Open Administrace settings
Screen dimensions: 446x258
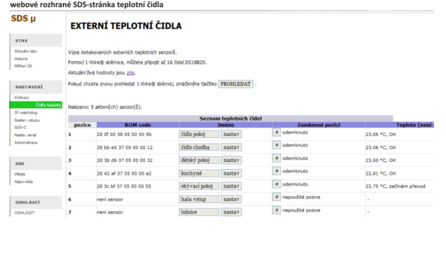pos(26,143)
